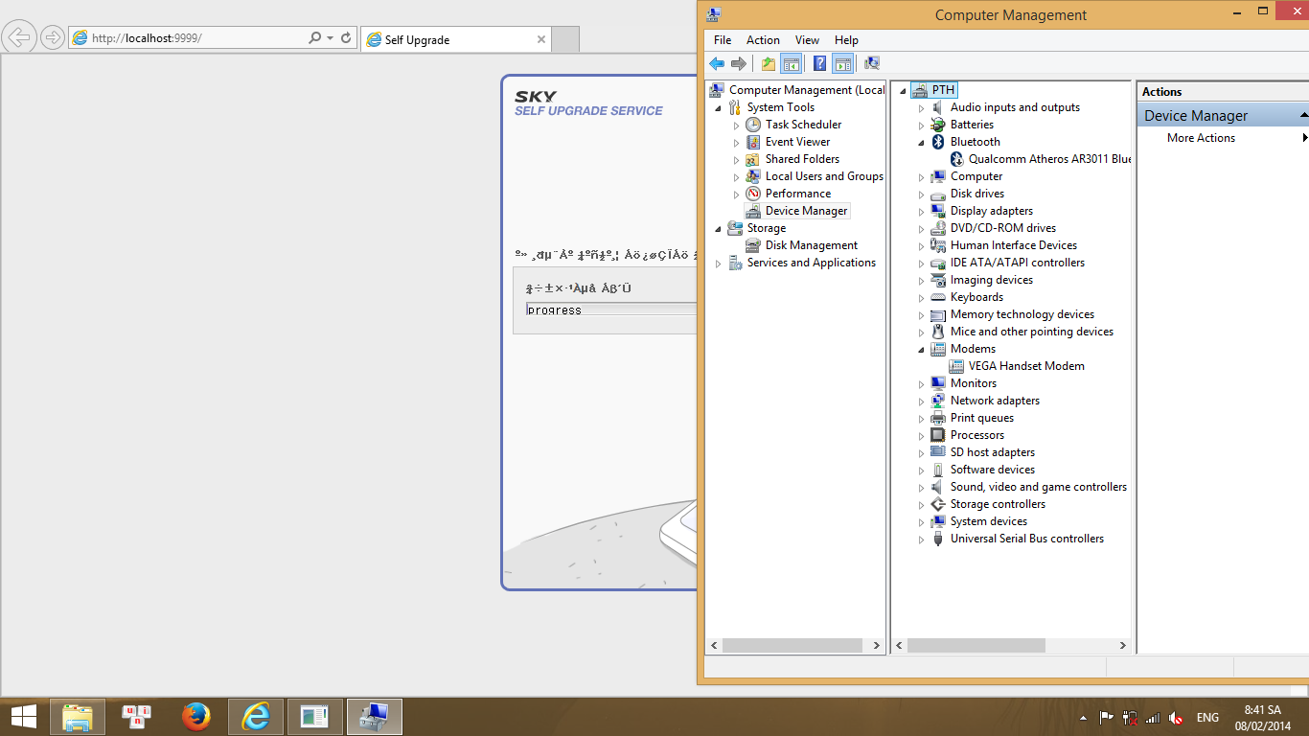Collapse the Modems node
The width and height of the screenshot is (1309, 736).
click(x=922, y=350)
